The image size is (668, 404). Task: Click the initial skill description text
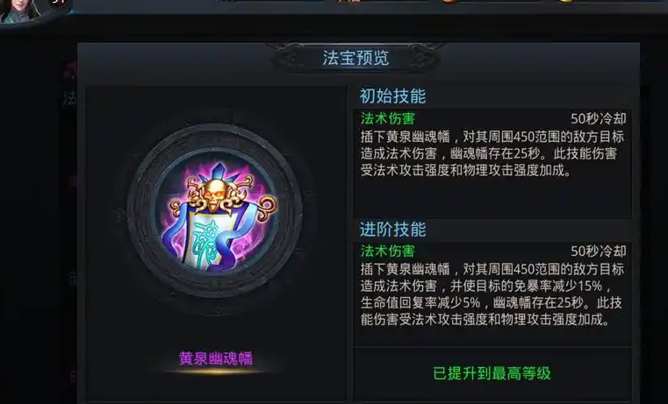[x=492, y=153]
